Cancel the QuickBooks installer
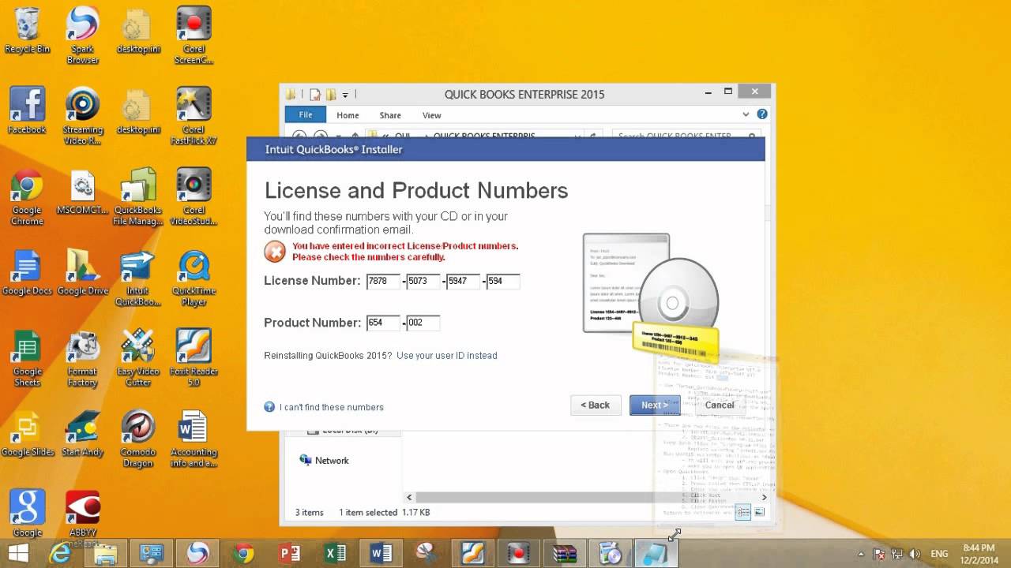1011x568 pixels. coord(720,405)
